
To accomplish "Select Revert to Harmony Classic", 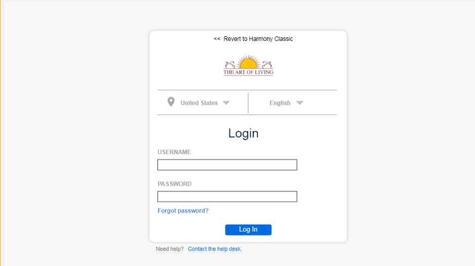I will click(258, 39).
